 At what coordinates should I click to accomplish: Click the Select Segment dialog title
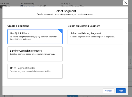(65, 11)
